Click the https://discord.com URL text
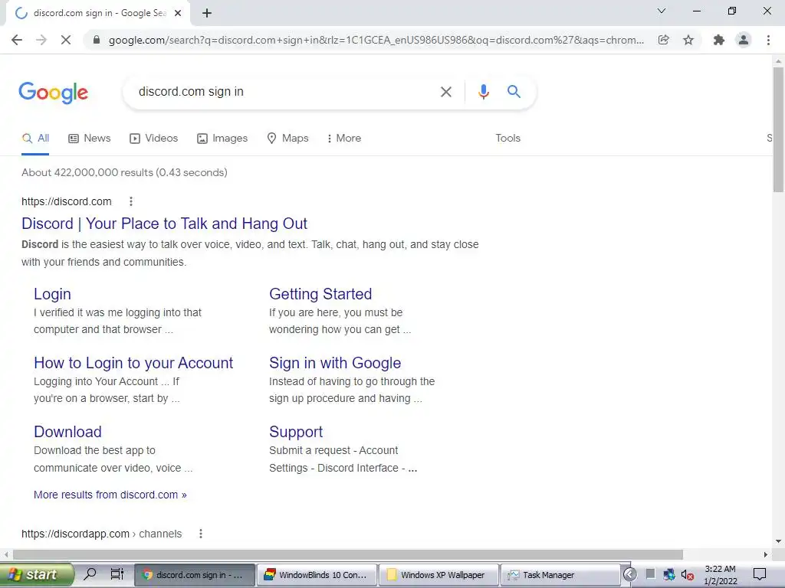The image size is (785, 588). 67,201
